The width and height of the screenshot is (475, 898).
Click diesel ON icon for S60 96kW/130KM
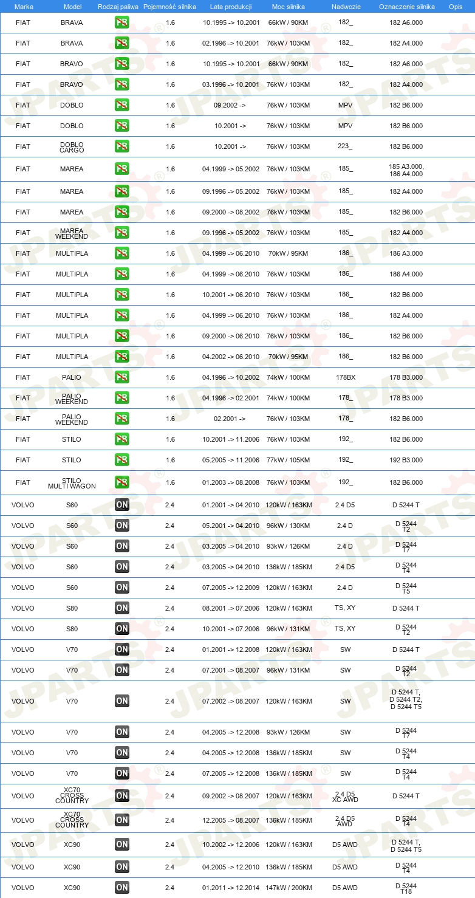[121, 526]
